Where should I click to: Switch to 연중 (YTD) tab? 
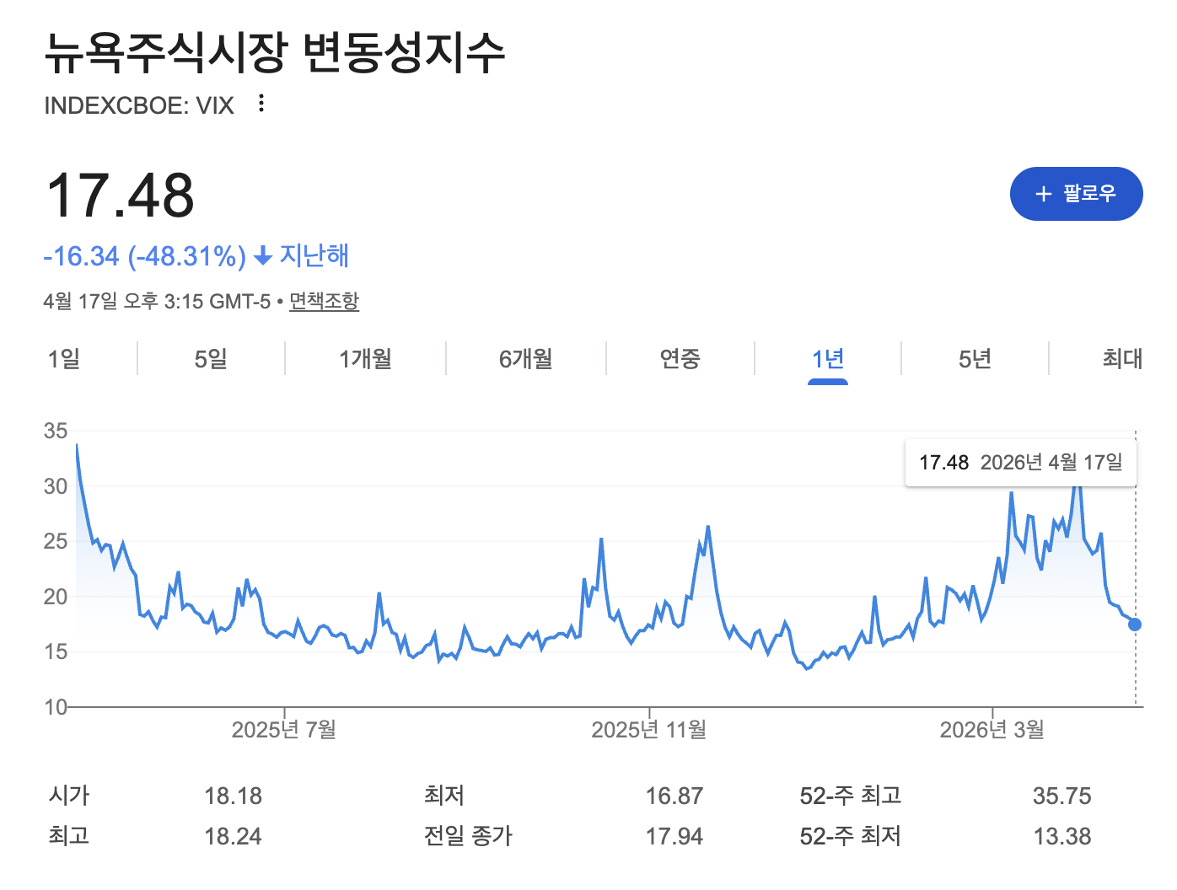click(680, 359)
